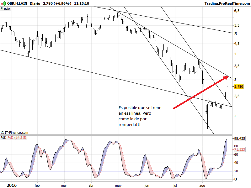The height and width of the screenshot is (188, 251).
Task: Select the Spanish text annotation on chart
Action: coord(140,116)
